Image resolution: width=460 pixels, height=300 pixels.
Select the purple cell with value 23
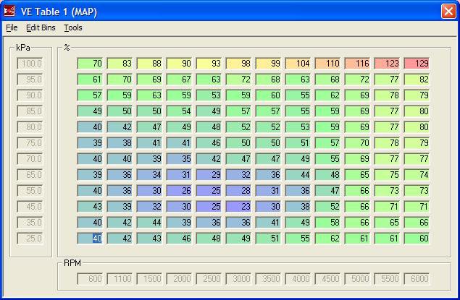pos(239,206)
